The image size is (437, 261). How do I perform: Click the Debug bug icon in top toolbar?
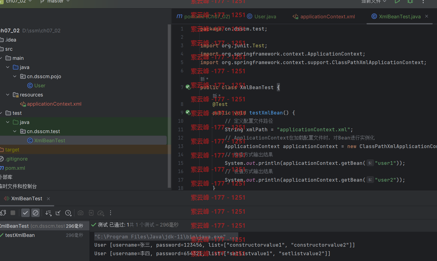point(410,2)
